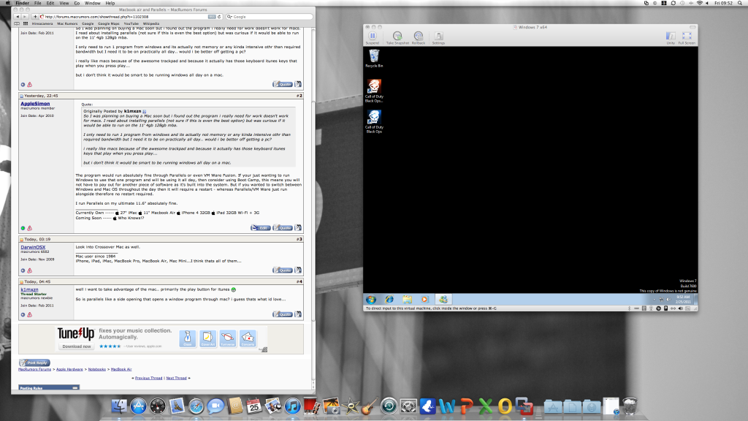Open Windows Media Player on VM taskbar
Image resolution: width=748 pixels, height=421 pixels.
[x=424, y=299]
